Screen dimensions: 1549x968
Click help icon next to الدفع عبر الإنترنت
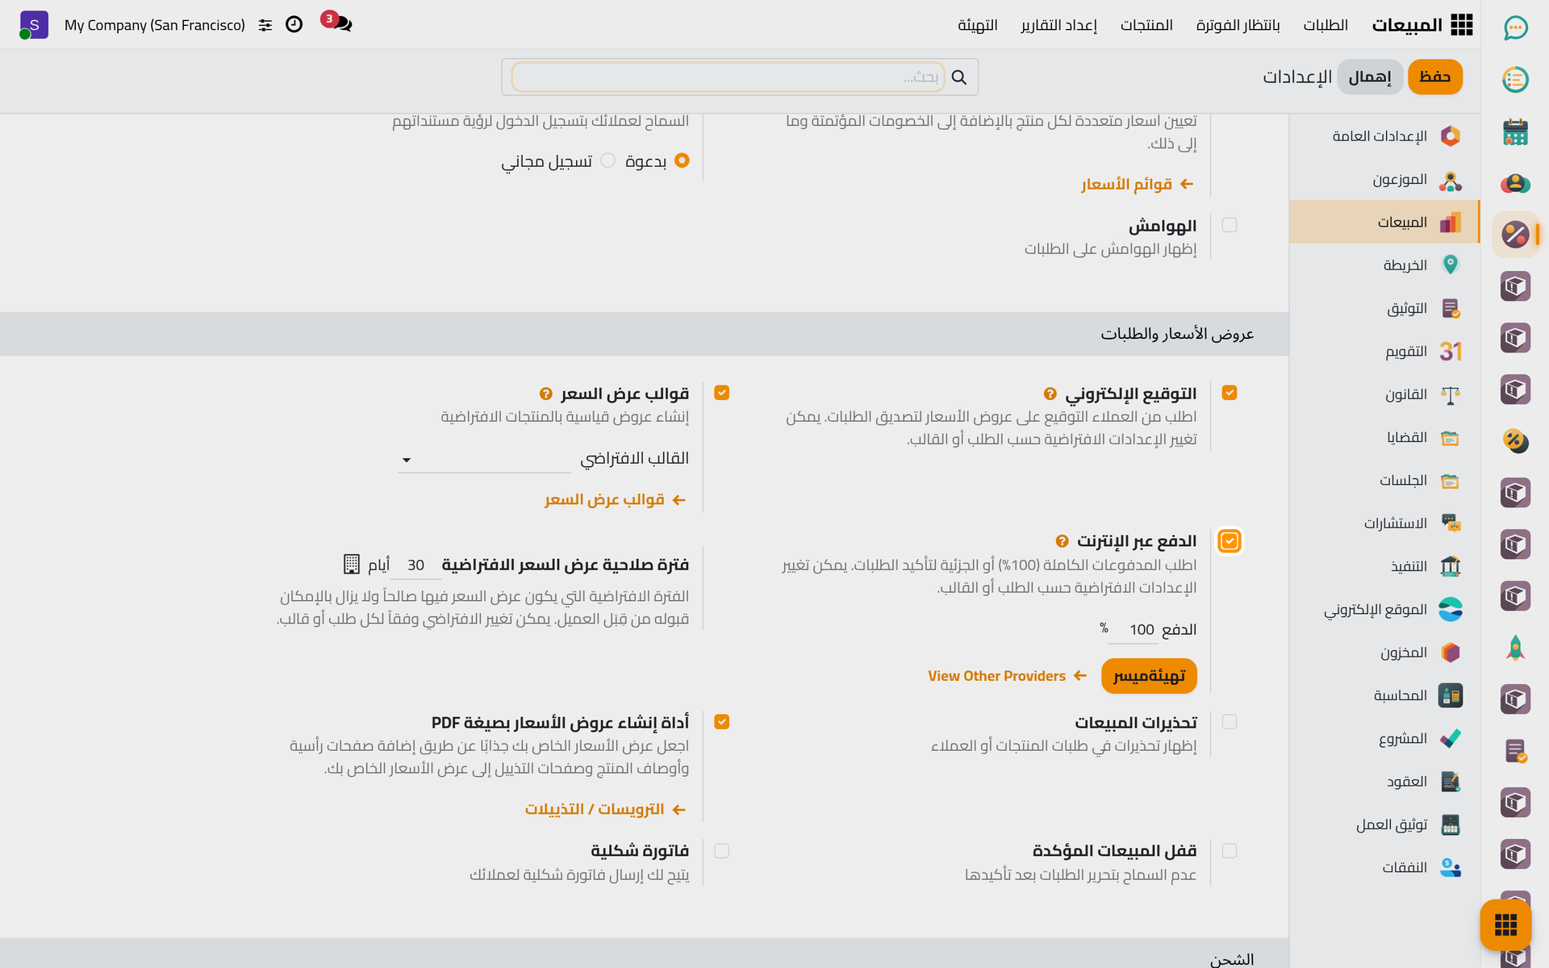pos(1062,541)
